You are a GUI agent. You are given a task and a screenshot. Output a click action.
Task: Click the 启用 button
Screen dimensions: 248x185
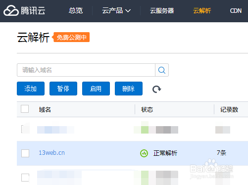pos(96,89)
